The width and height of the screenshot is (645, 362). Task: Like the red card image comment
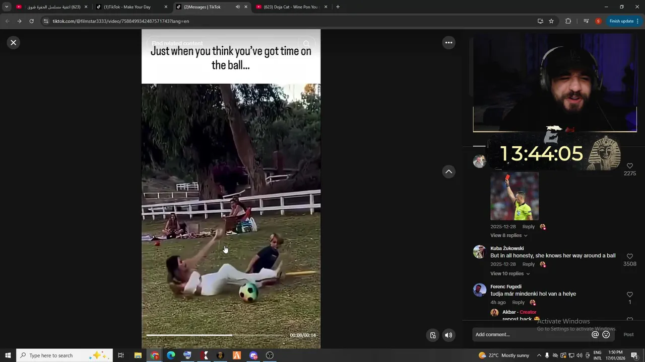pos(629,166)
